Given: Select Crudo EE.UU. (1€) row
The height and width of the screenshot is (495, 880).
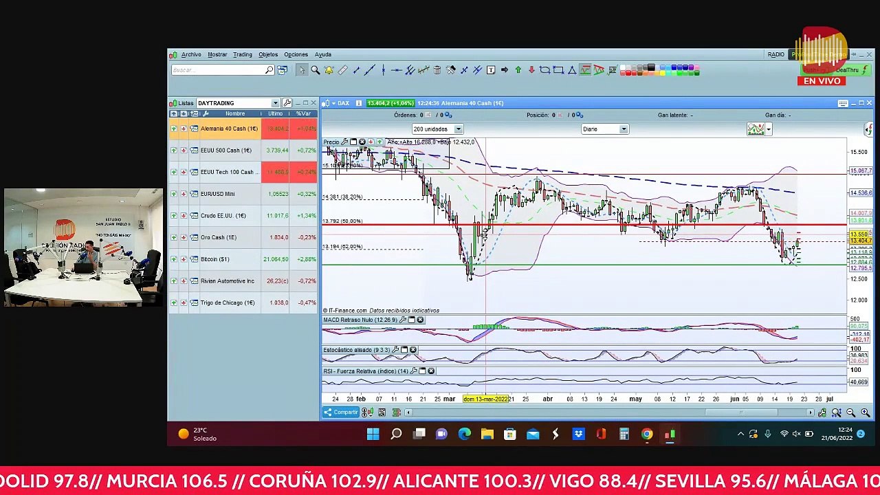Looking at the screenshot, I should [243, 216].
